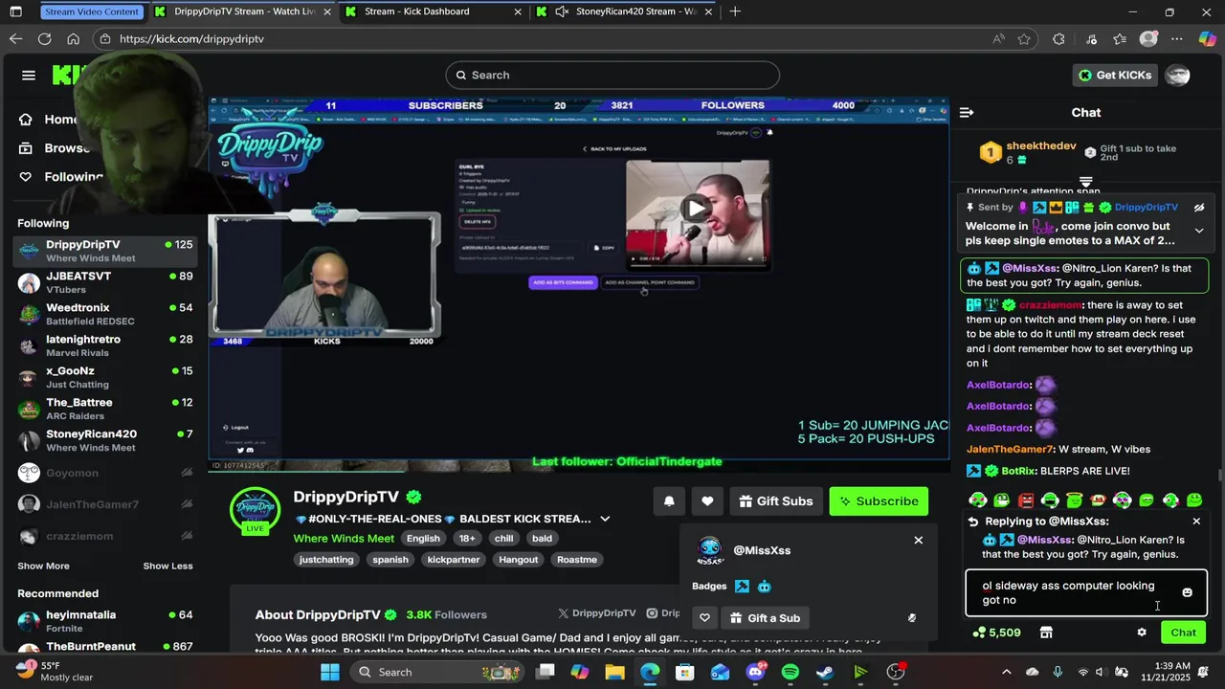Click the Following sidebar menu item

(x=62, y=177)
